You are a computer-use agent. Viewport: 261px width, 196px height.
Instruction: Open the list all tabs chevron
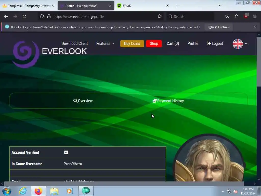pyautogui.click(x=220, y=6)
